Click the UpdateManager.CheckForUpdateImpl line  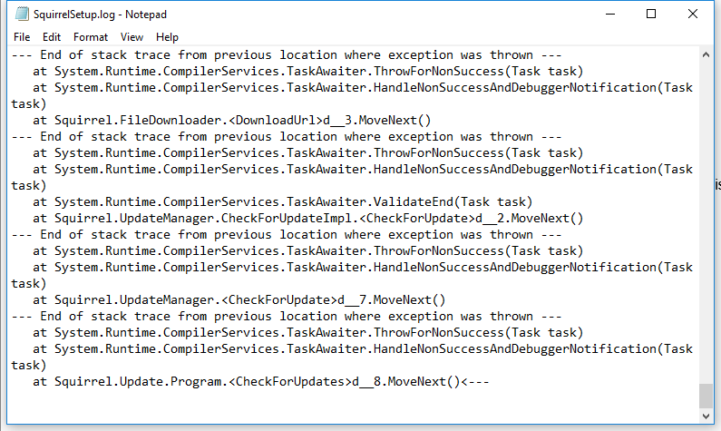[x=307, y=218]
